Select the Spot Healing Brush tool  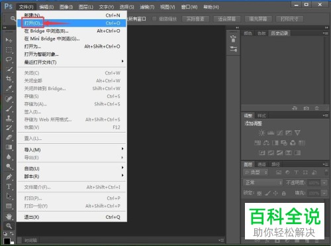point(9,99)
